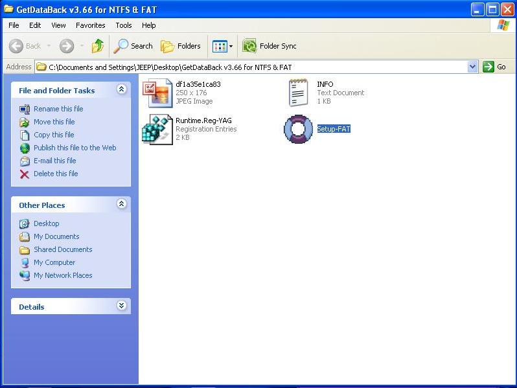Open the Back history dropdown arrow
This screenshot has width=517, height=388.
pos(49,46)
